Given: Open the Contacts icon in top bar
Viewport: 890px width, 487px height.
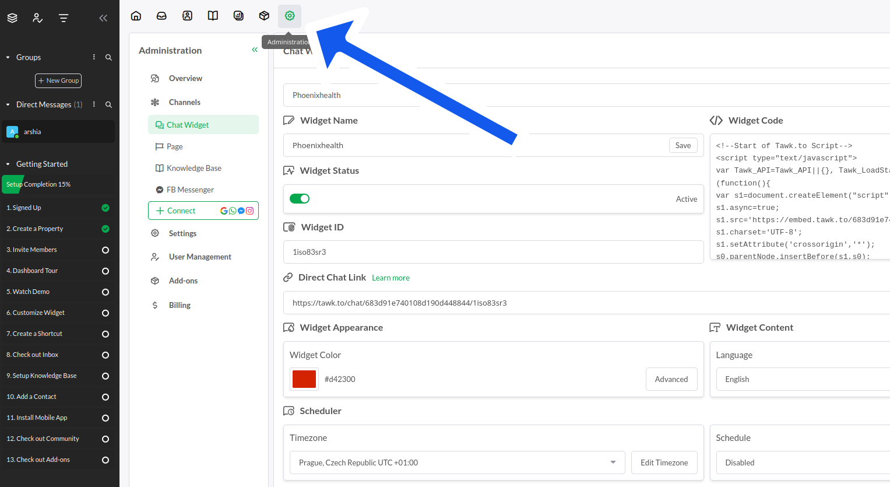Looking at the screenshot, I should 187,16.
